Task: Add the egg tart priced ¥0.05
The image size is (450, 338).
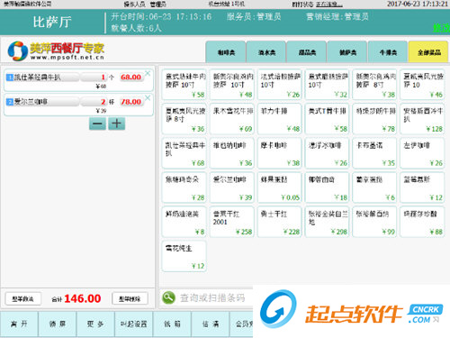Action: [x=279, y=187]
